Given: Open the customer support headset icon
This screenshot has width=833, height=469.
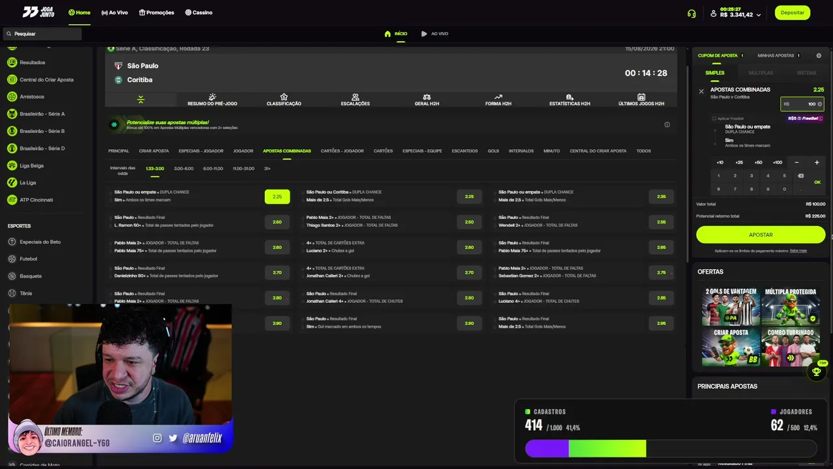Looking at the screenshot, I should point(692,13).
